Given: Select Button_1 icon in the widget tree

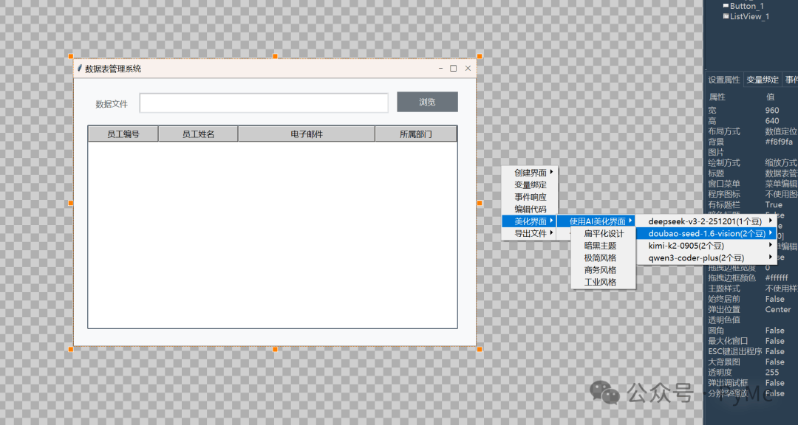Looking at the screenshot, I should [726, 6].
